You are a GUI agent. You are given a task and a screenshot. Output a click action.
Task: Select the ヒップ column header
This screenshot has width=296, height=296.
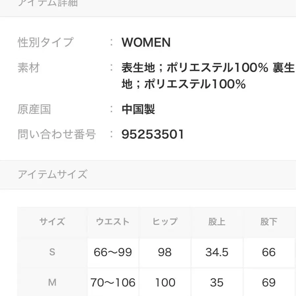165,222
